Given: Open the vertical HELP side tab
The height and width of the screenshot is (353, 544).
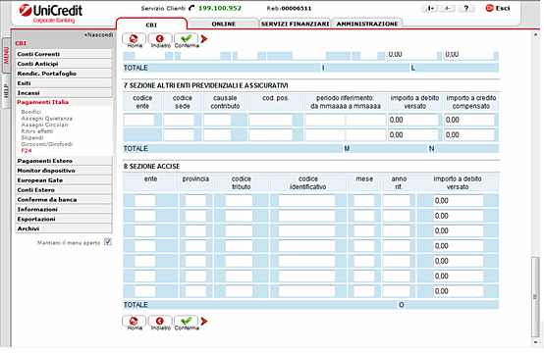Looking at the screenshot, I should point(6,91).
